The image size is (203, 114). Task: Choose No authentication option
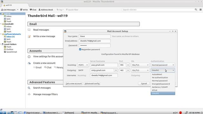pyautogui.click(x=163, y=78)
